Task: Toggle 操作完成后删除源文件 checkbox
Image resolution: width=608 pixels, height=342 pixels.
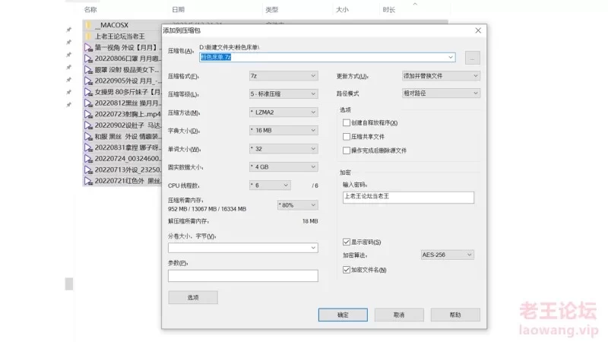Action: coord(347,150)
